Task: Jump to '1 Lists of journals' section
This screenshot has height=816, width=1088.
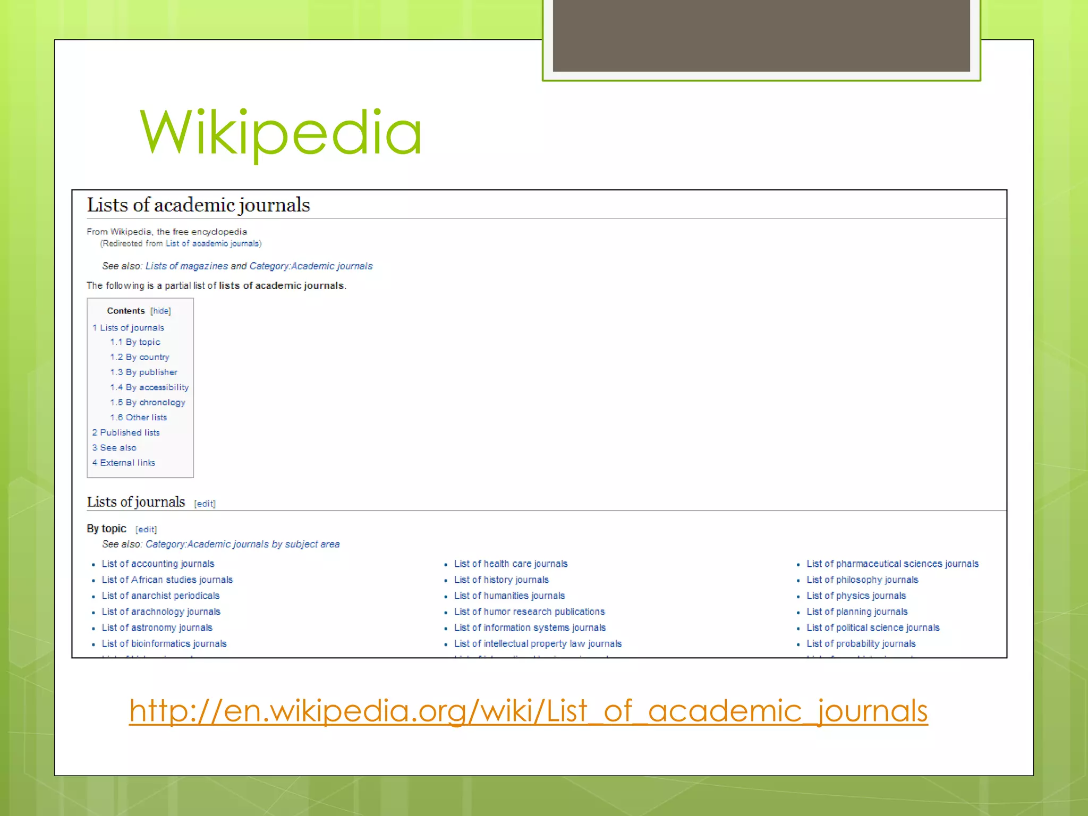Action: click(x=128, y=328)
